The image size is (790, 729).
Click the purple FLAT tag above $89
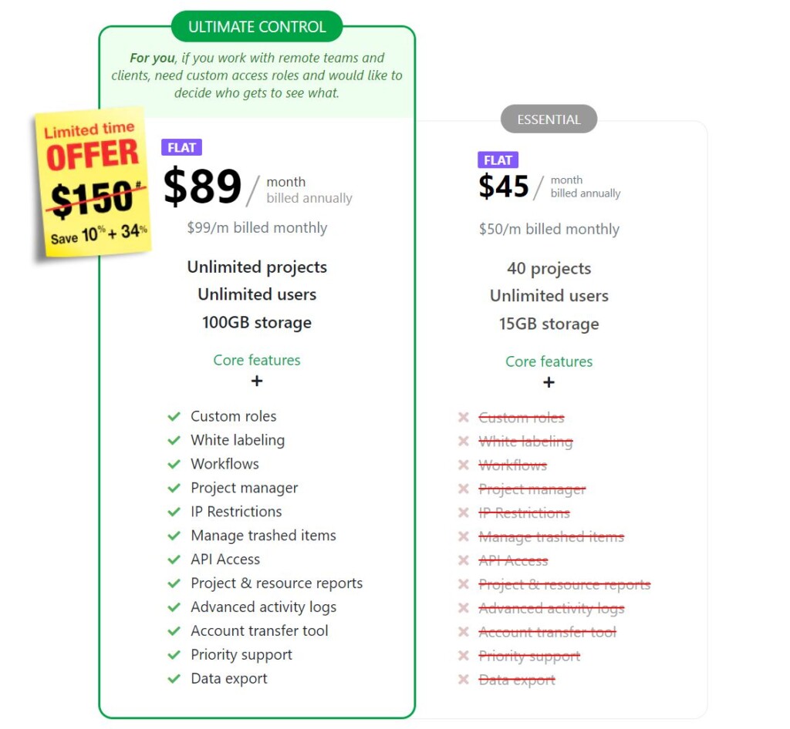(181, 148)
